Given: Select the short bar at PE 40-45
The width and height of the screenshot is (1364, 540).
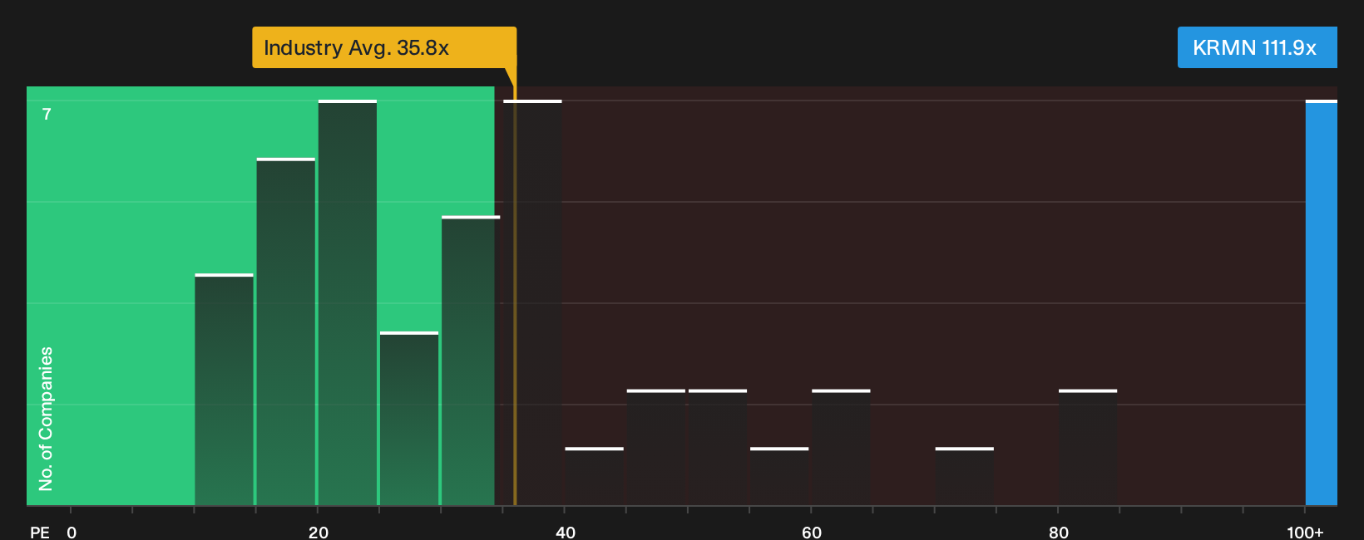Looking at the screenshot, I should (594, 476).
